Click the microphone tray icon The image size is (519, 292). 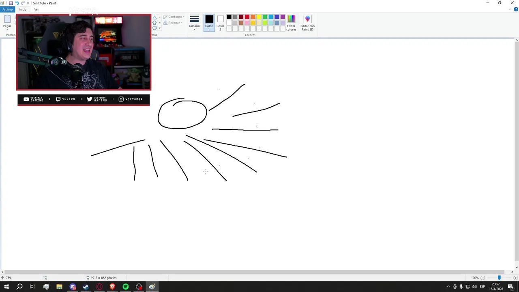[461, 287]
